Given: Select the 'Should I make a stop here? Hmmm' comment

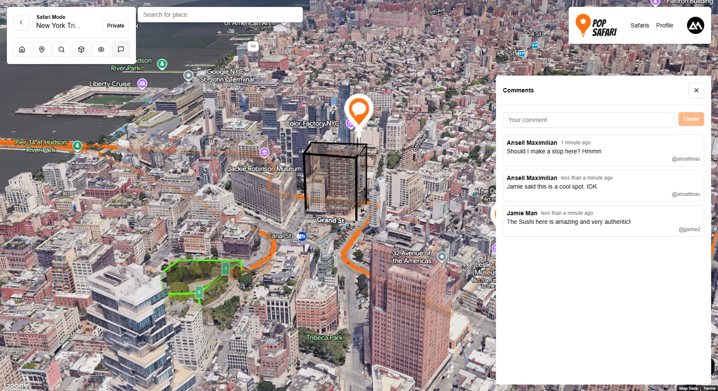Looking at the screenshot, I should 604,150.
